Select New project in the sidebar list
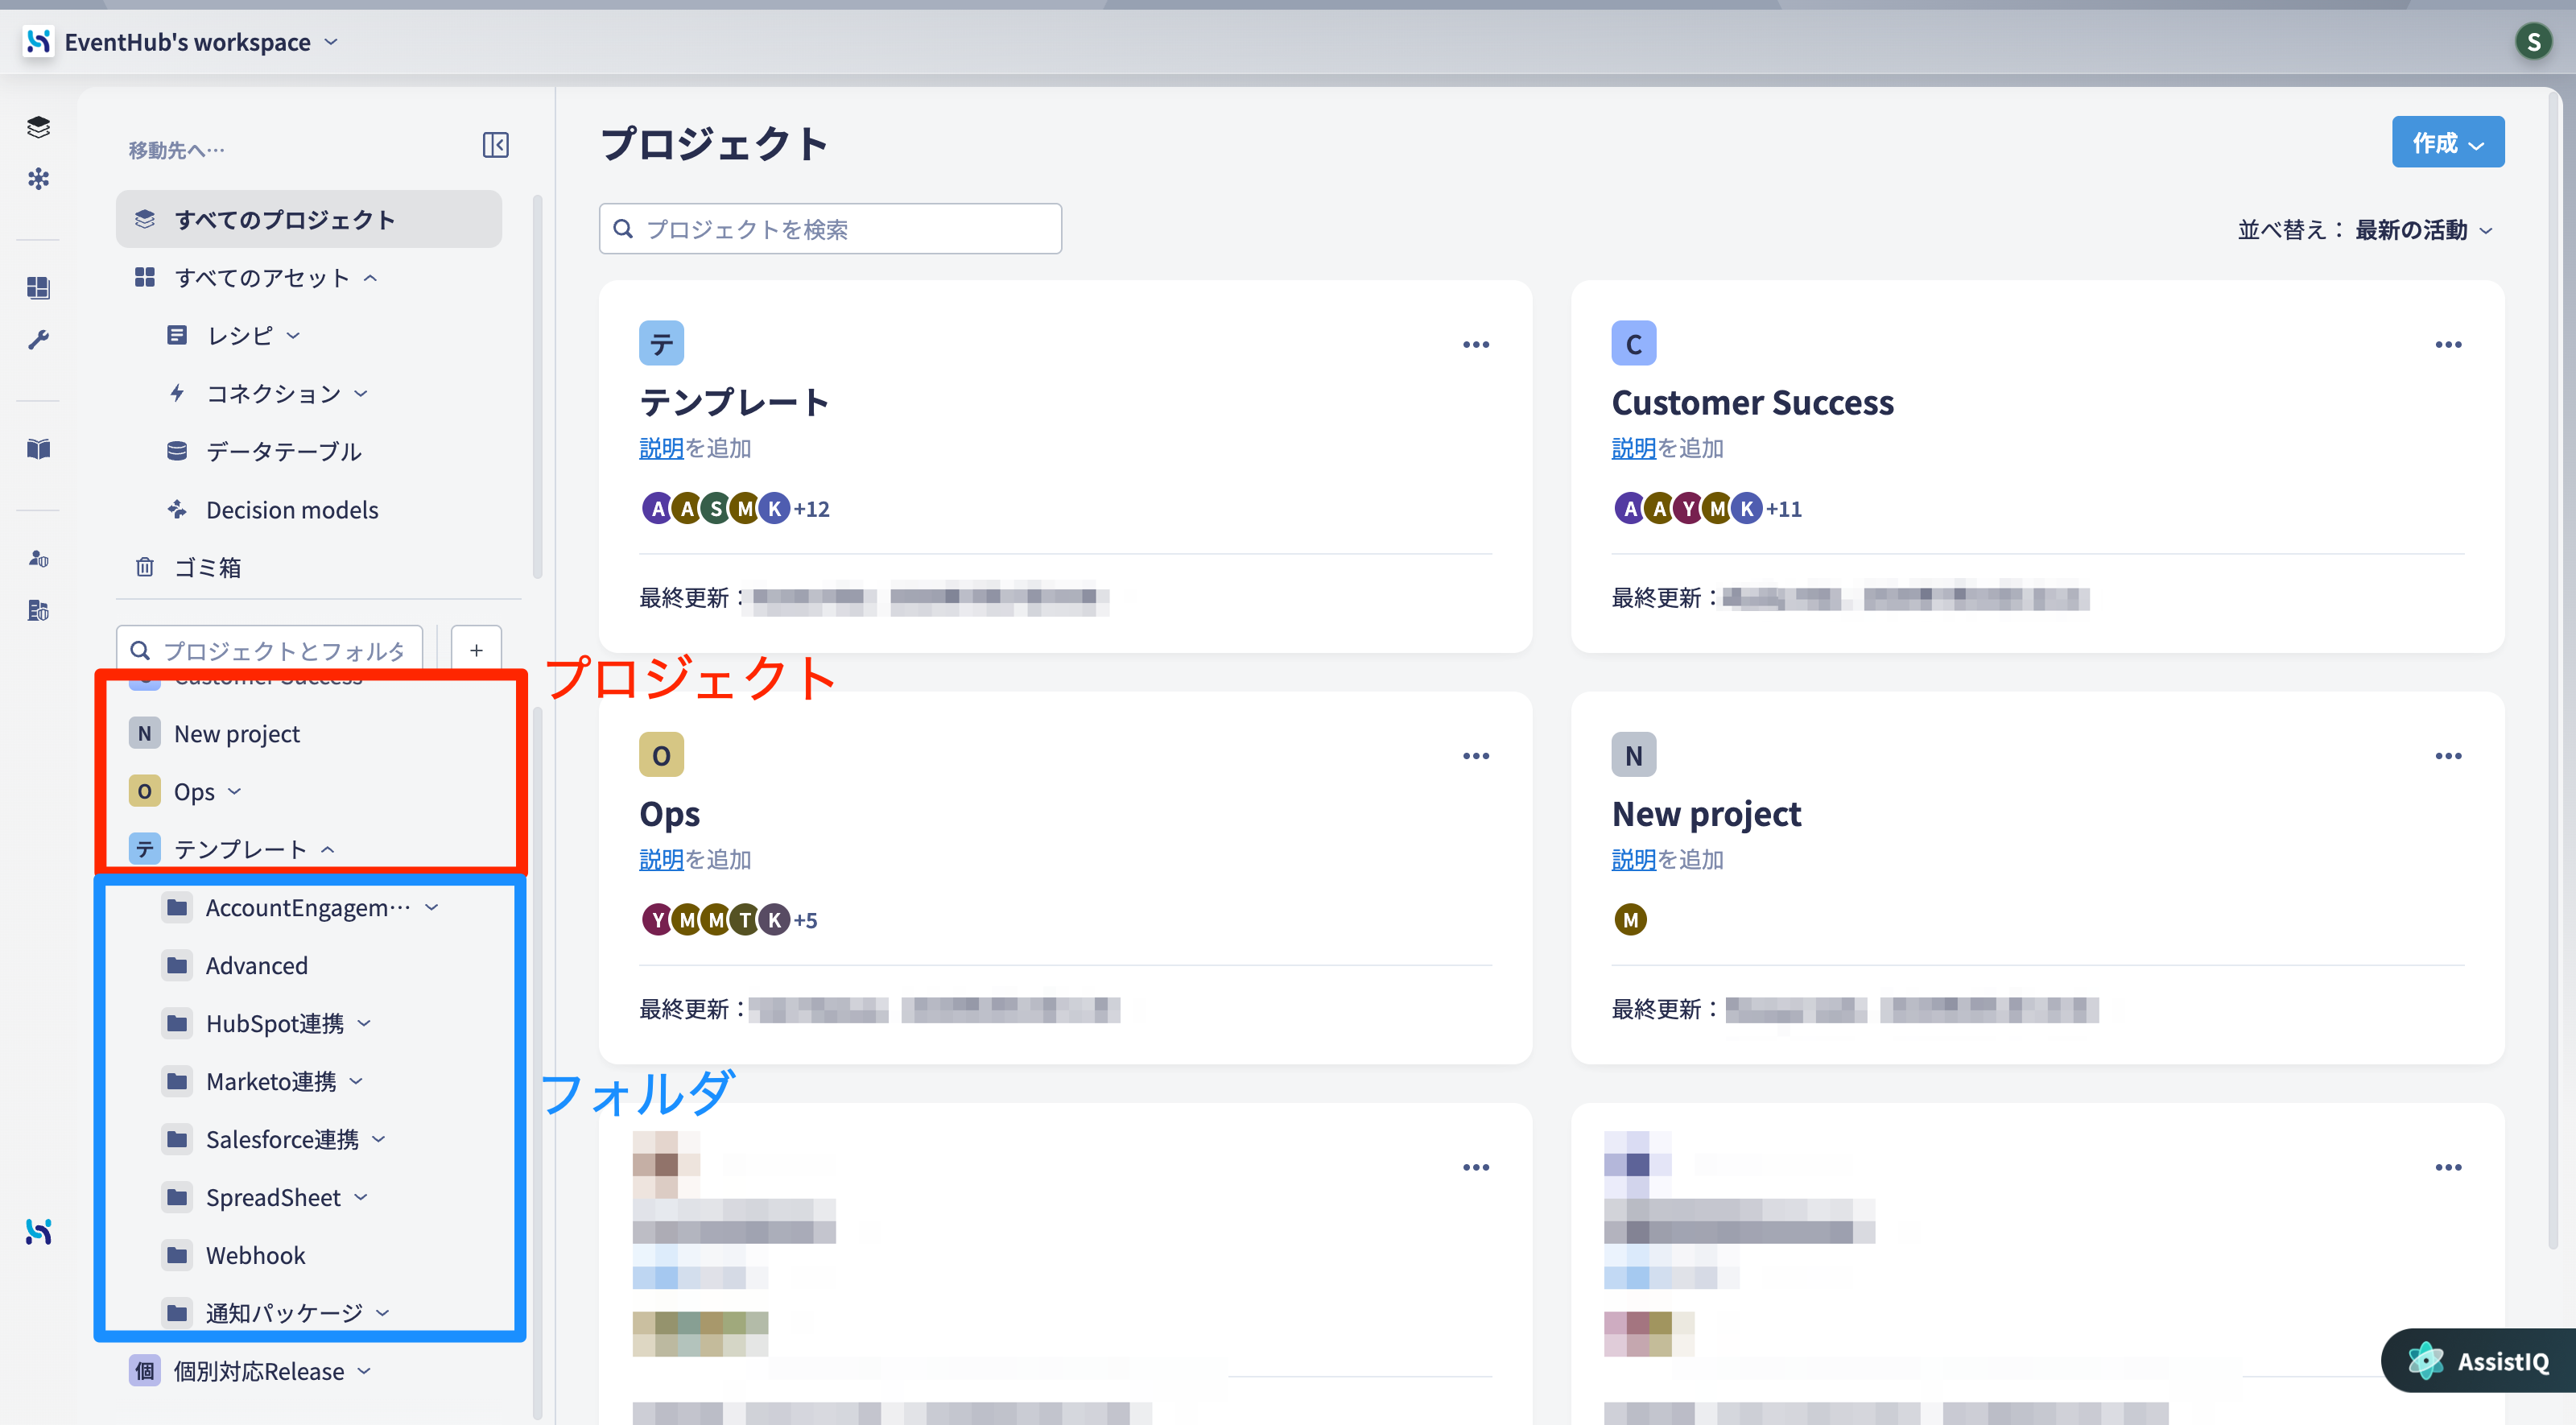Image resolution: width=2576 pixels, height=1425 pixels. click(236, 733)
